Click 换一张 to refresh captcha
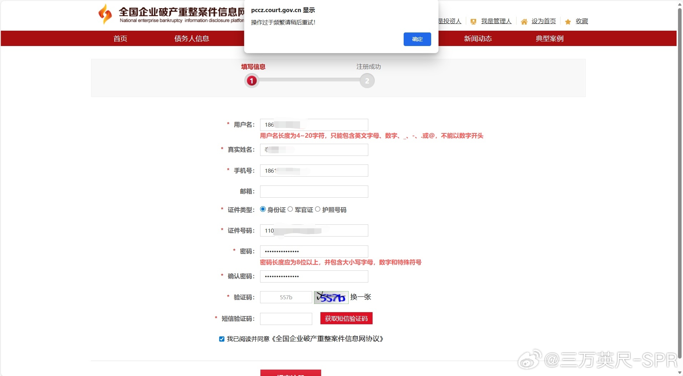 [x=361, y=297]
